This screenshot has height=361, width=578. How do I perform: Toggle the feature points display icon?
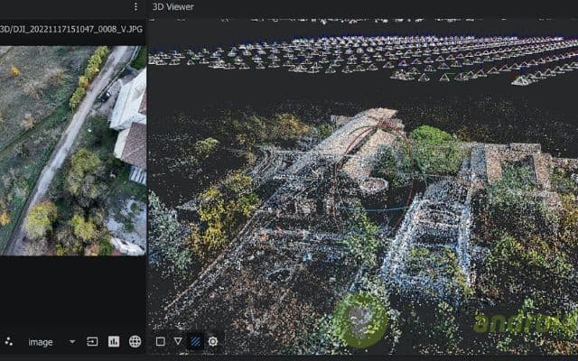pos(9,342)
